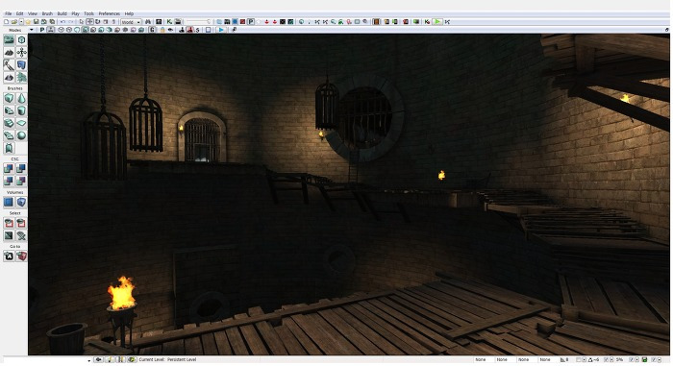Toggle the Game View G button
Viewport: 673px width, 366px height.
(x=152, y=30)
